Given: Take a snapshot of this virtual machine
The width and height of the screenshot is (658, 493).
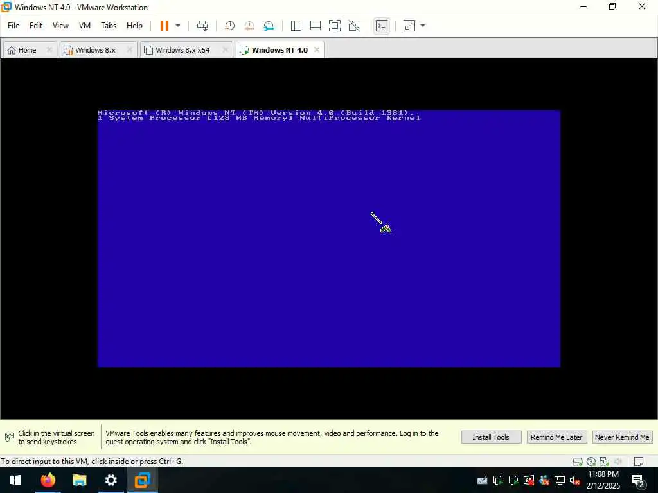Looking at the screenshot, I should [x=229, y=26].
